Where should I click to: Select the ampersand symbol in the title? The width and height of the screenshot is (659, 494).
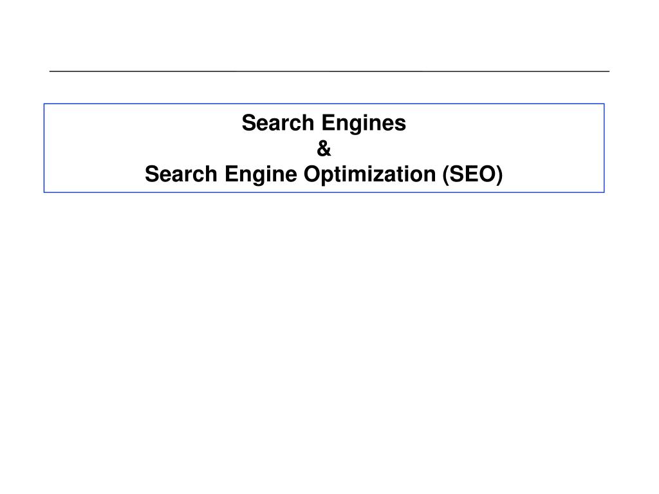324,149
